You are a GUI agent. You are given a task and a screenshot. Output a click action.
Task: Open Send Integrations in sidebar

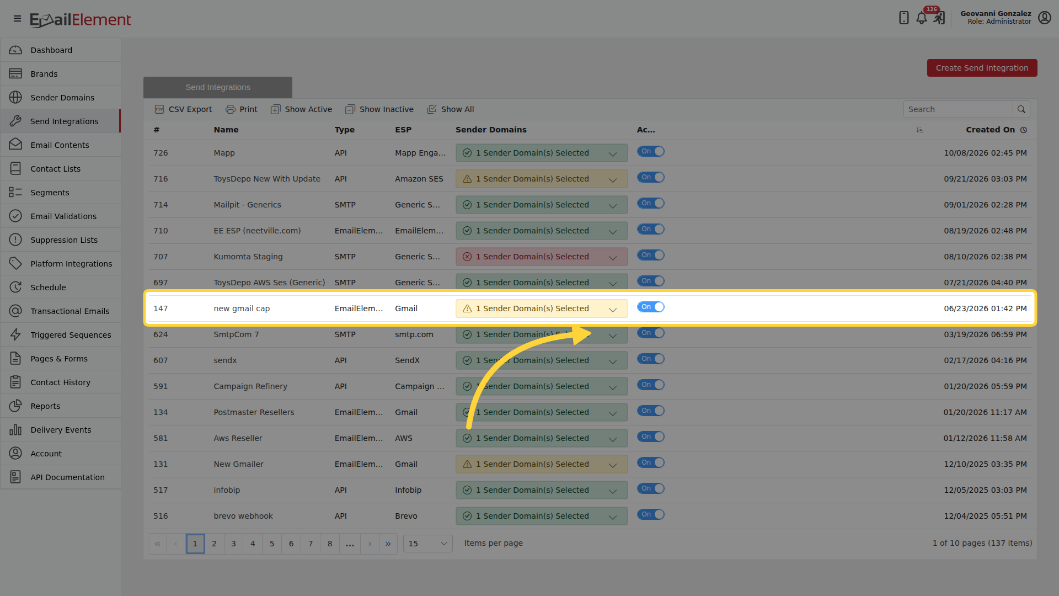[x=61, y=121]
